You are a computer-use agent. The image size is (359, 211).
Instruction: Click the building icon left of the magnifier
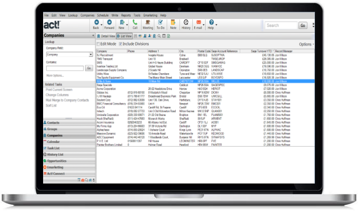[x=154, y=36]
